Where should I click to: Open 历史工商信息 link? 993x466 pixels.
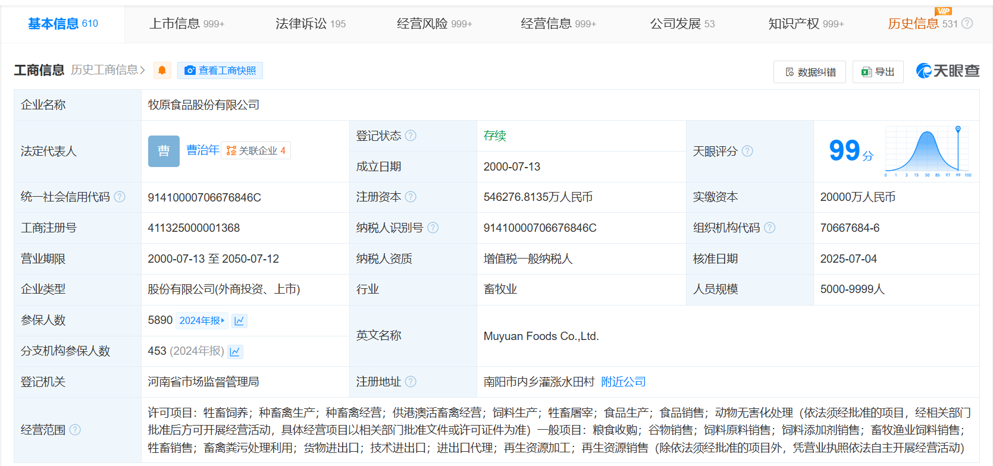[108, 70]
